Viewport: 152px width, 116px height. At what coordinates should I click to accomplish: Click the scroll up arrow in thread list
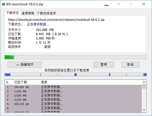pyautogui.click(x=144, y=82)
